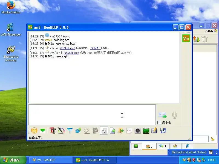Click the Mozilla Firefox desktop shortcut
The image size is (219, 164).
tap(11, 7)
